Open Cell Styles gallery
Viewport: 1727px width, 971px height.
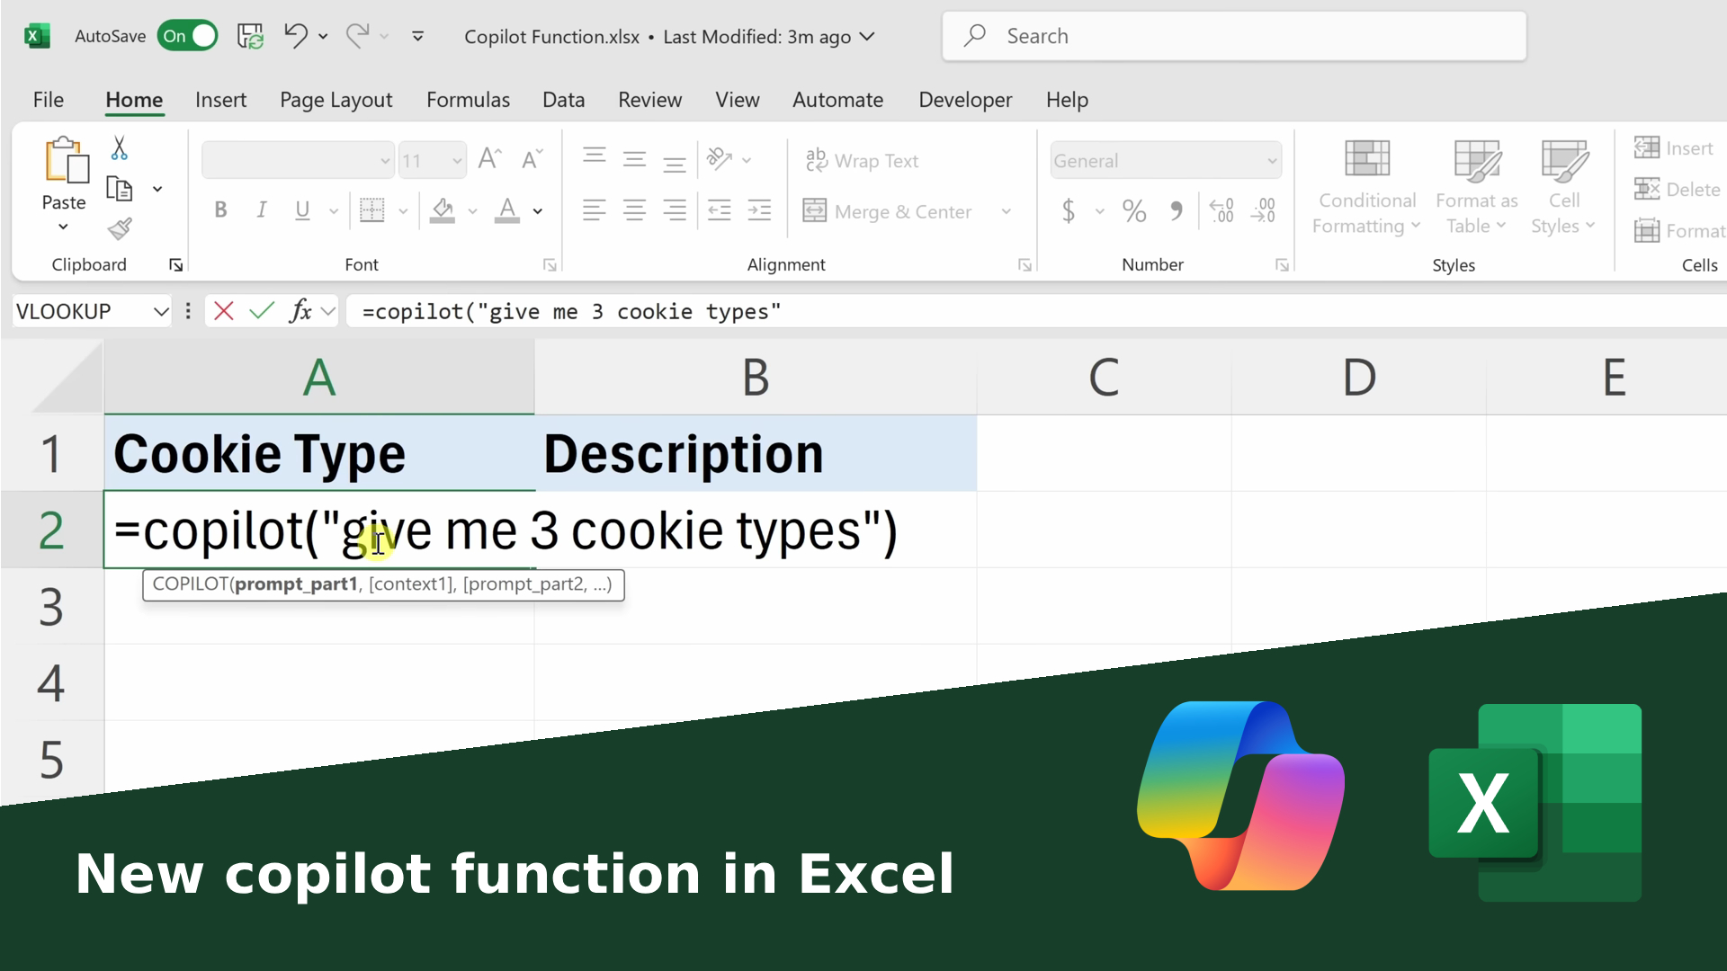[1563, 184]
